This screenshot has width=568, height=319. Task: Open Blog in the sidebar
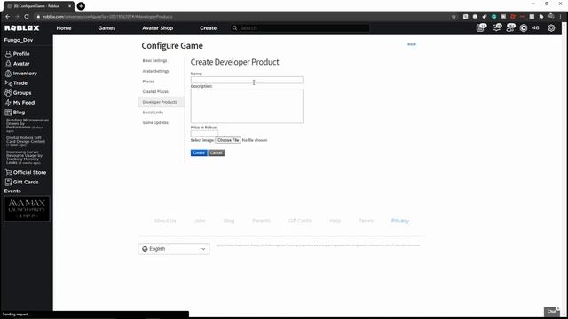(x=15, y=113)
